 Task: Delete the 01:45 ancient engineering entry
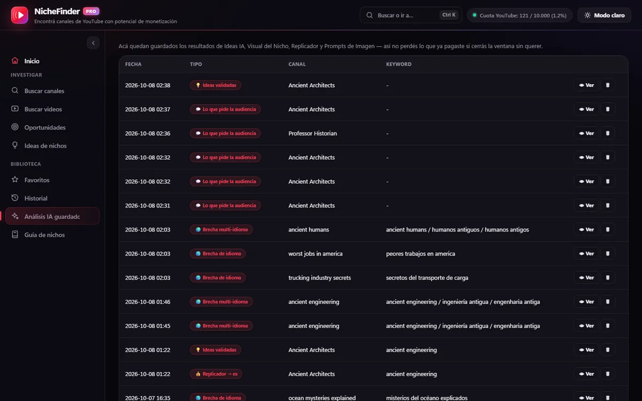pos(607,326)
